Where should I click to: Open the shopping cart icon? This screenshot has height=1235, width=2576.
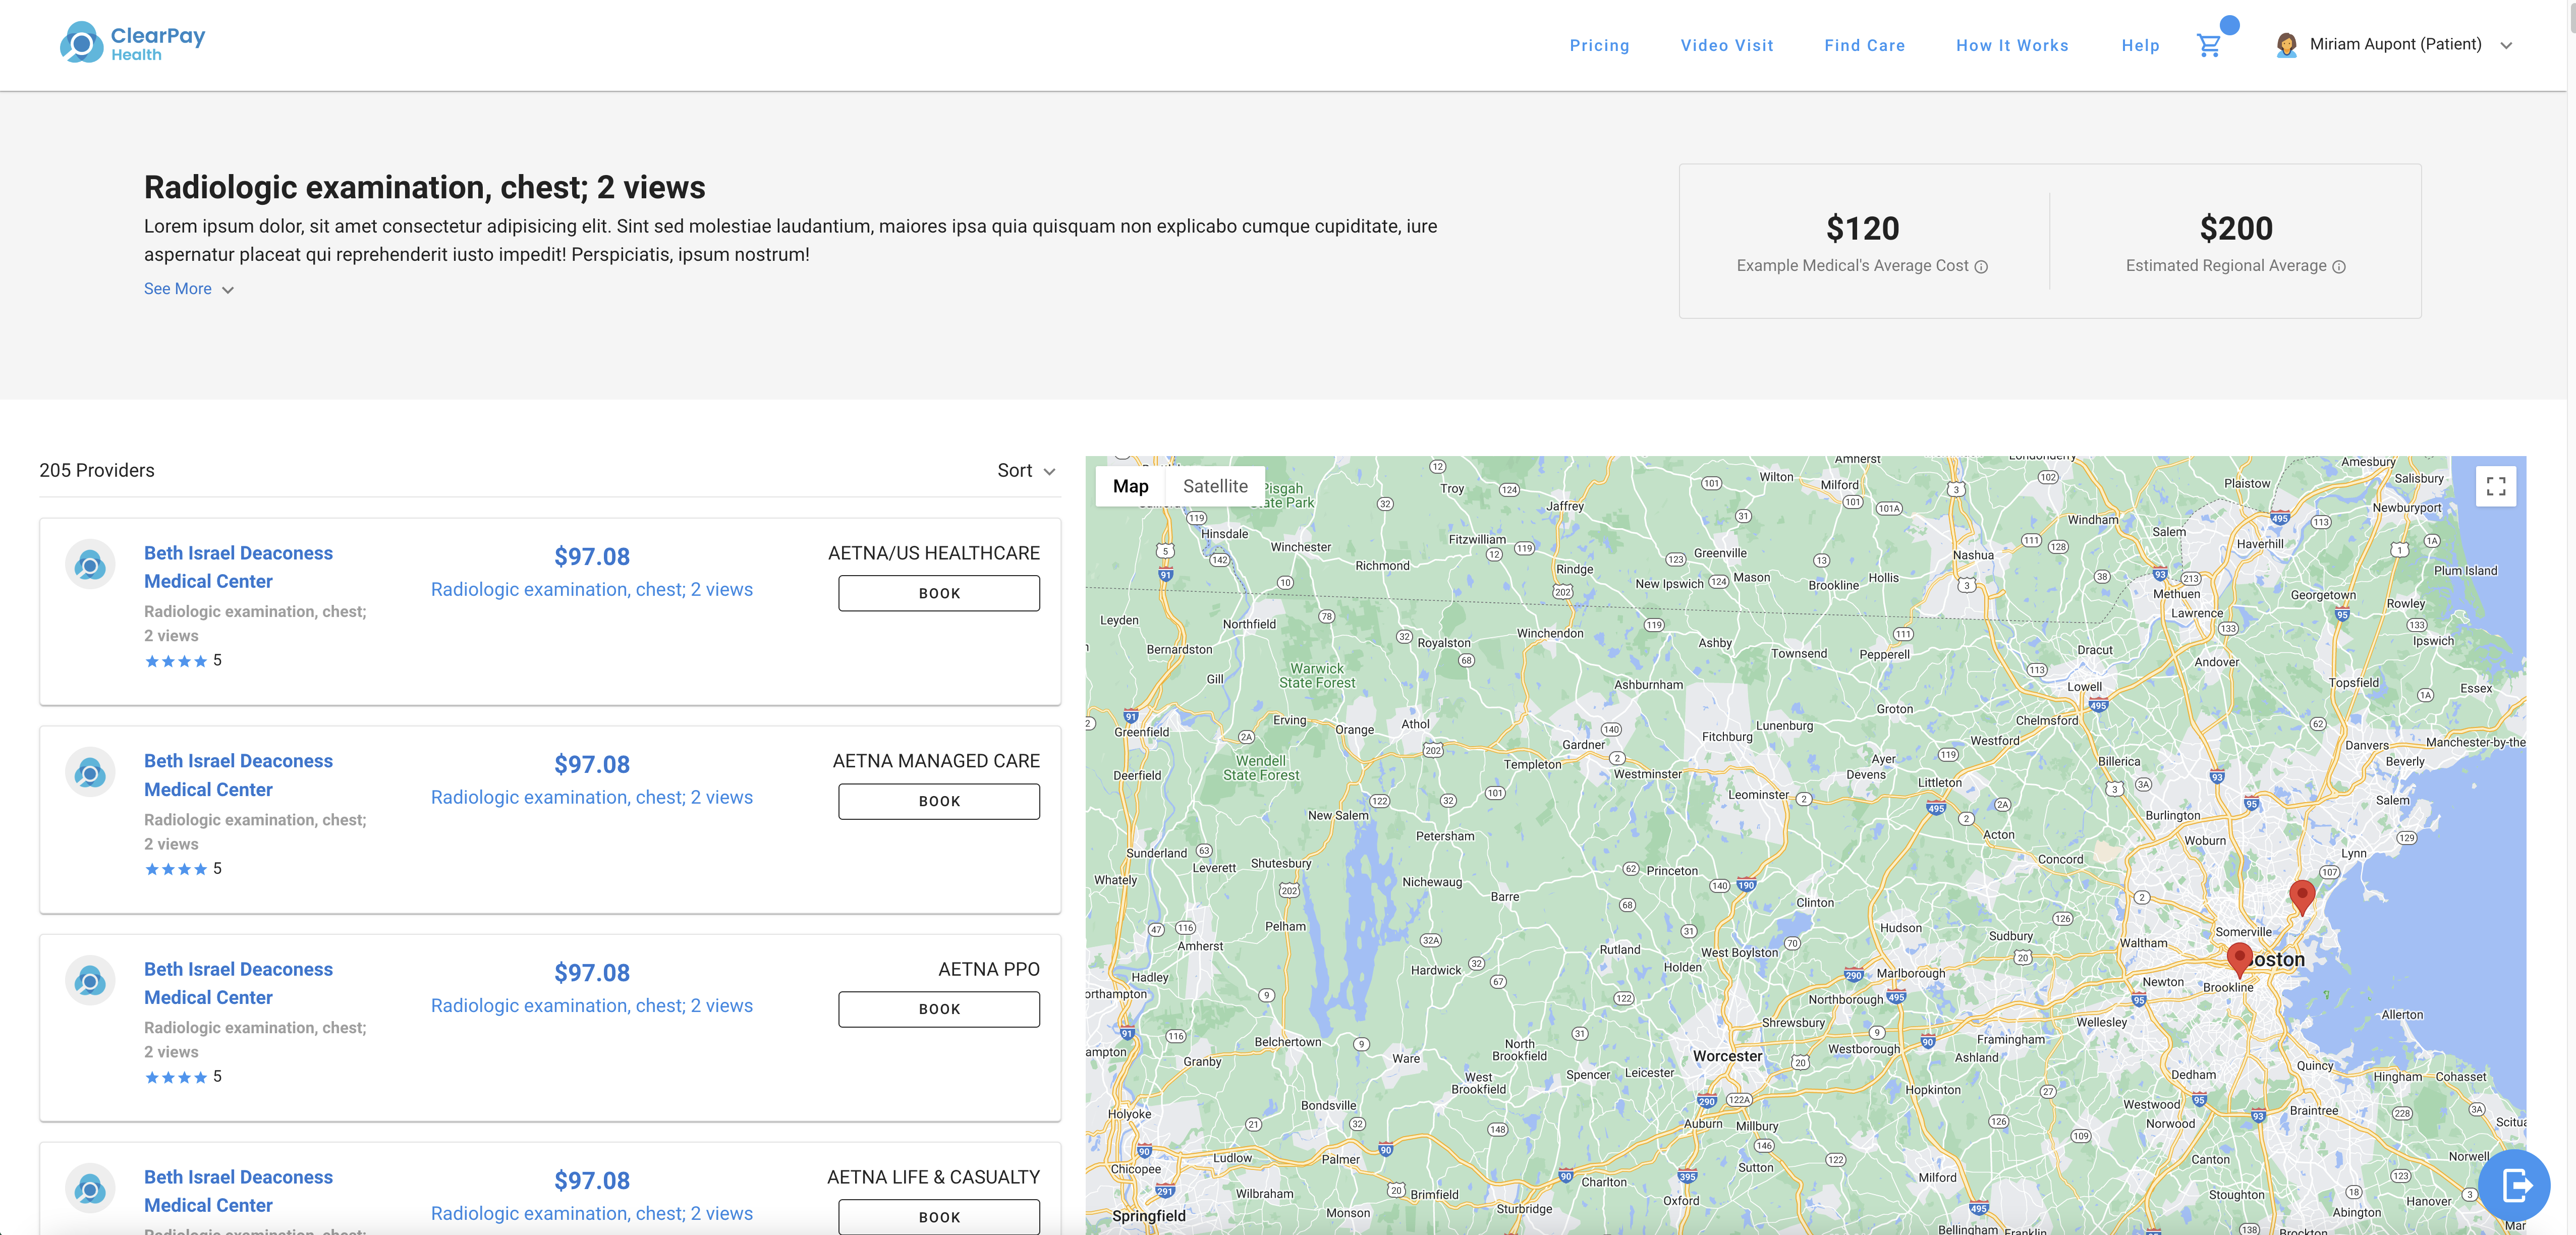pos(2208,45)
